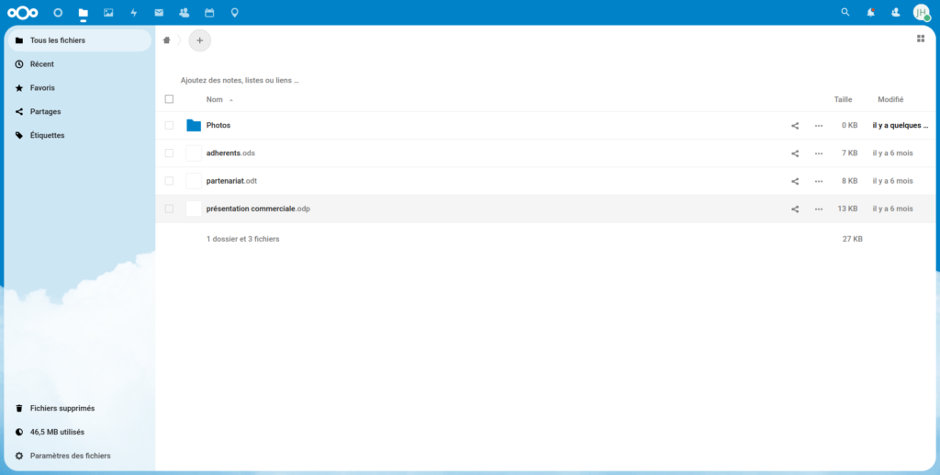Click the notes field 'Ajoutez des notes, listes ou liens'
The image size is (940, 475).
pyautogui.click(x=240, y=80)
